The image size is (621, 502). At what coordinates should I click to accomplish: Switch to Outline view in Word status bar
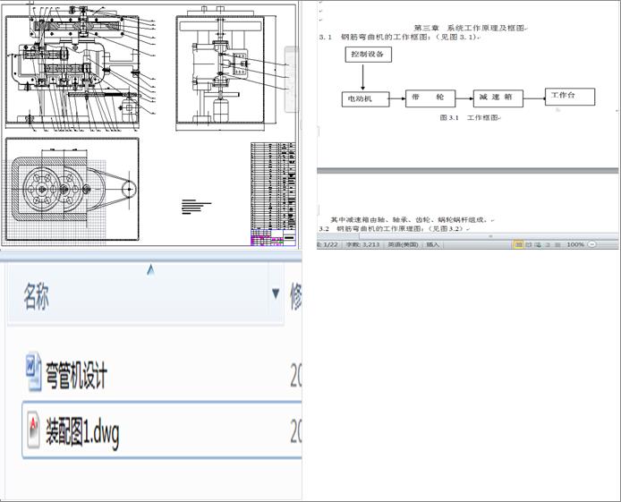pos(548,244)
